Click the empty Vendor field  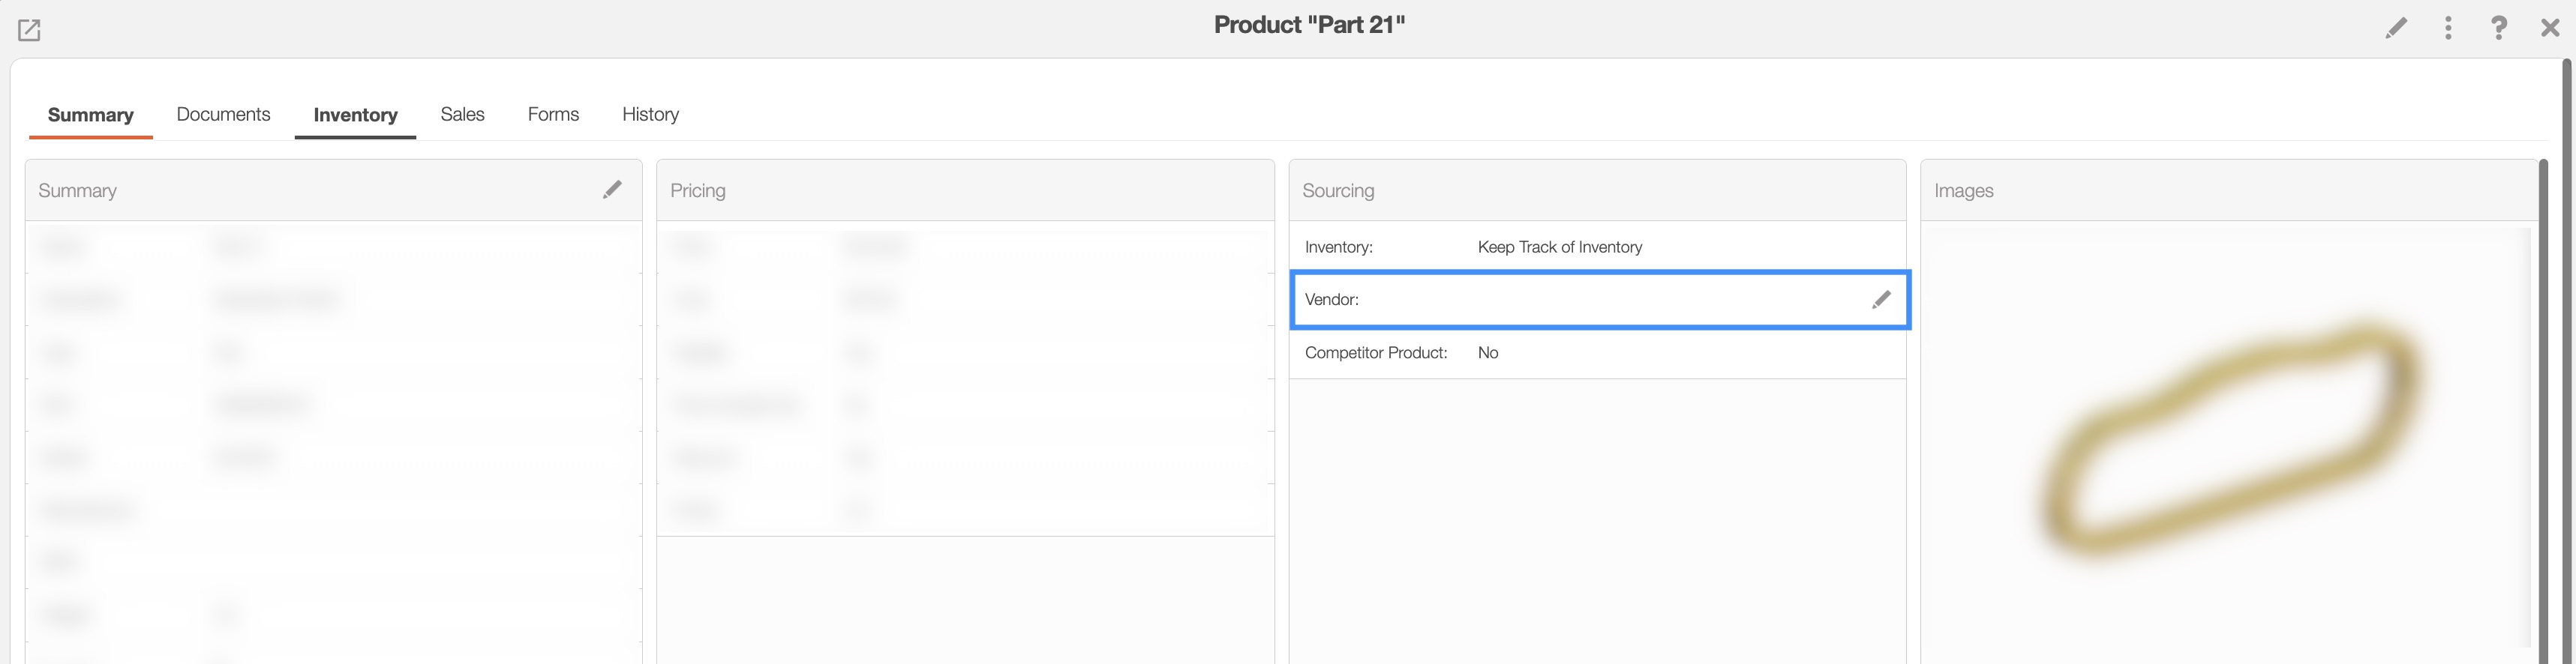1650,300
